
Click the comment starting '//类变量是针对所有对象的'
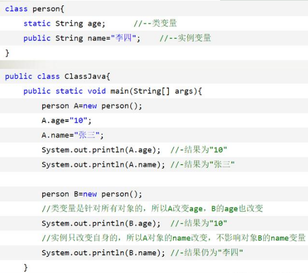[152, 209]
